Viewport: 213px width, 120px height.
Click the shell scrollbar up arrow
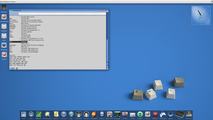pyautogui.click(x=107, y=64)
